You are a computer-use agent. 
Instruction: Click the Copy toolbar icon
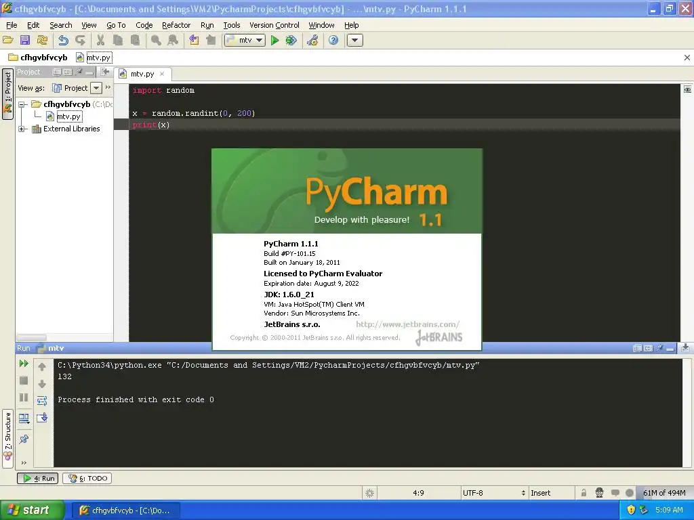pyautogui.click(x=118, y=40)
